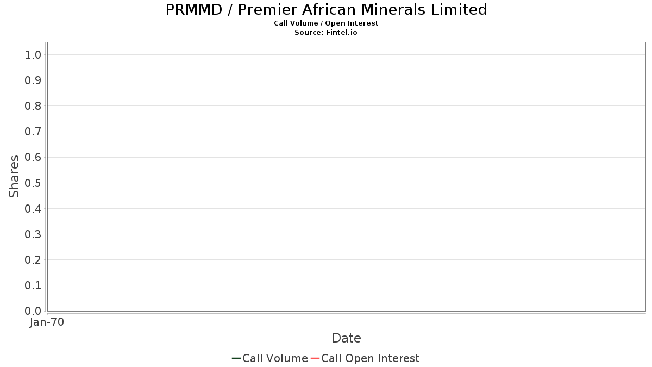Viewport: 652px width, 367px height.
Task: Click the 0.6 y-axis tick label
Action: tap(33, 157)
